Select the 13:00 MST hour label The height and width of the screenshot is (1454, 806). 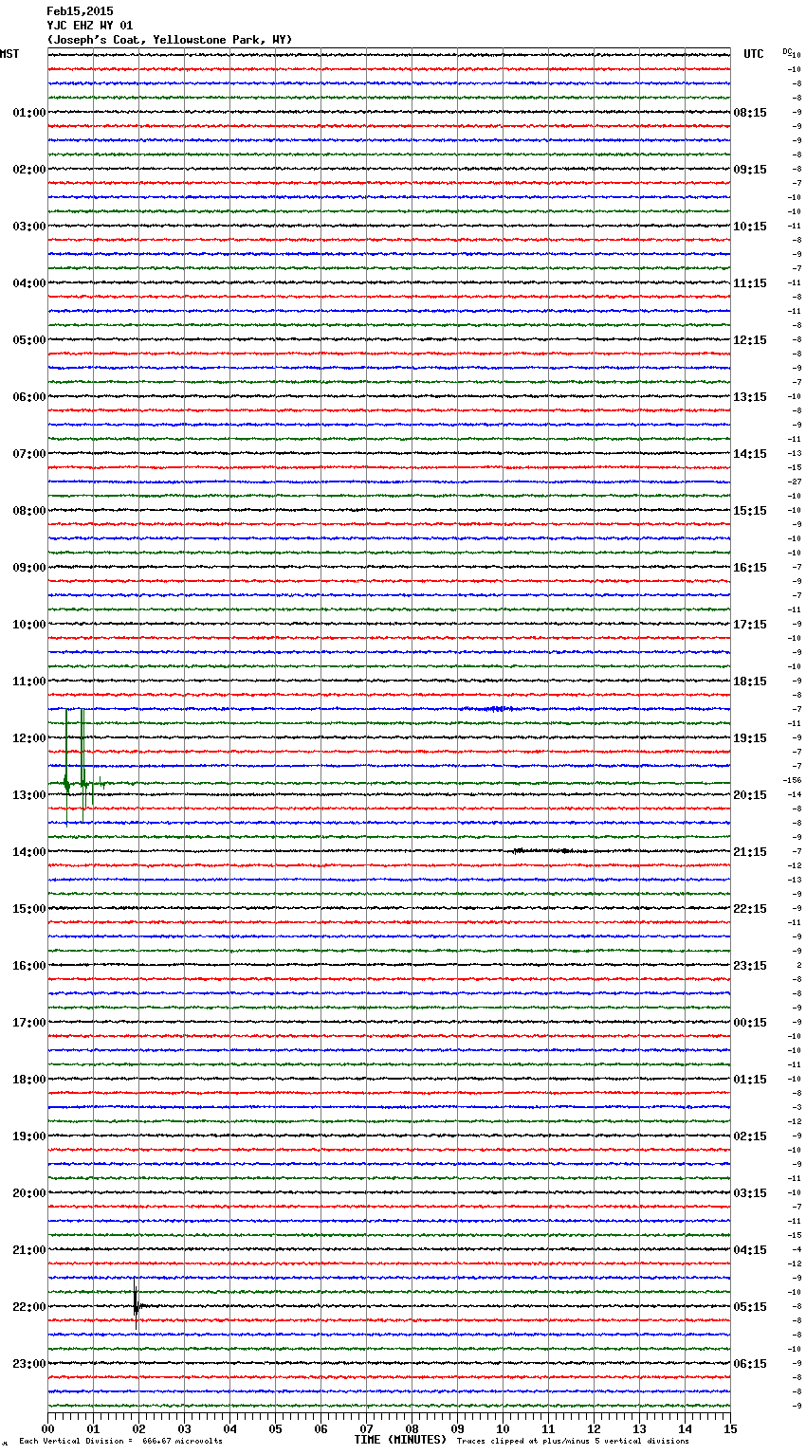pyautogui.click(x=29, y=795)
